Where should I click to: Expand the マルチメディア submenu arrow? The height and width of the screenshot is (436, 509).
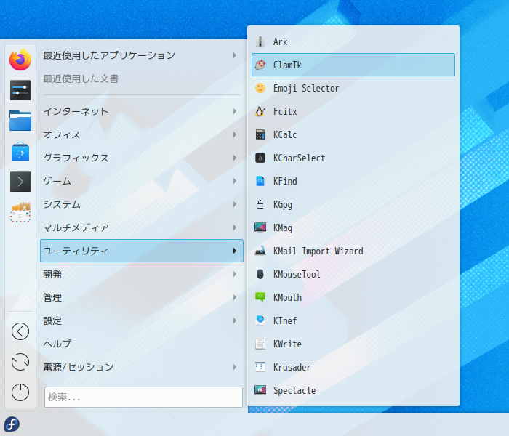point(235,227)
